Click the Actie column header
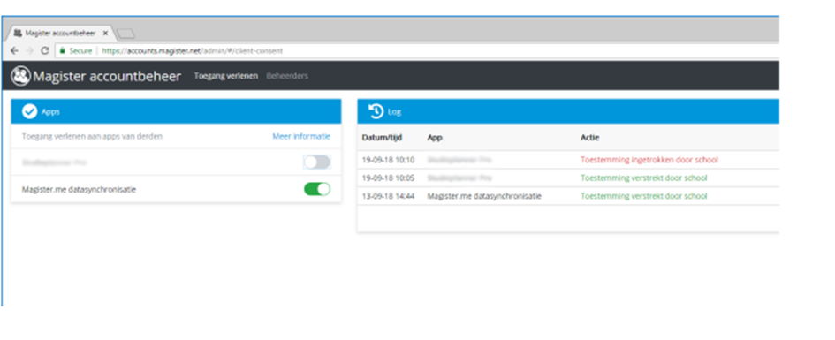The width and height of the screenshot is (835, 340). (589, 137)
